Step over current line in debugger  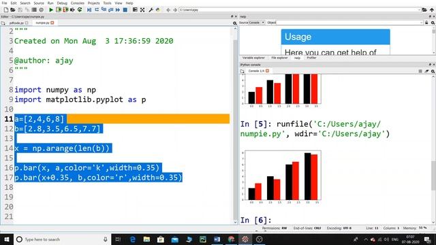pos(97,10)
